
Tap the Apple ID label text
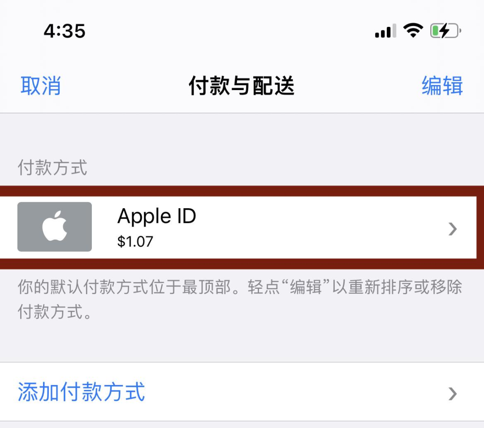156,216
